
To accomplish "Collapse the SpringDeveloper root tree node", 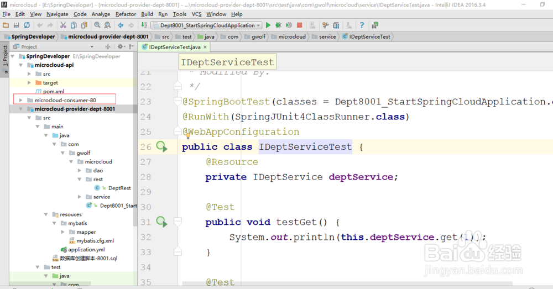I will 13,56.
